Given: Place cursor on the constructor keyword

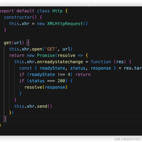Looking at the screenshot, I should pyautogui.click(x=18, y=17).
